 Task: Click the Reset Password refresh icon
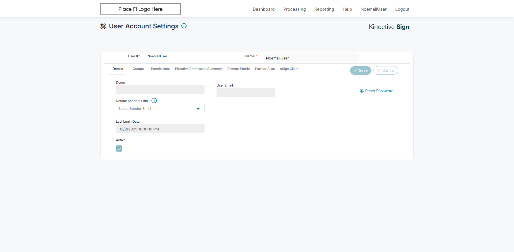pos(362,91)
